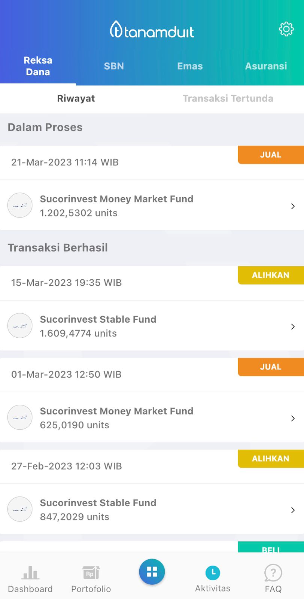Image resolution: width=304 pixels, height=599 pixels.
Task: Open the 01-Mar-2023 Sucorinvest Money Market Fund row
Action: click(x=150, y=418)
